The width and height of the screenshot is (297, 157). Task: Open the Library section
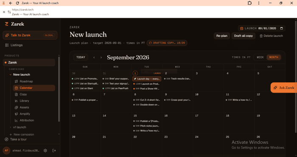coord(24,101)
